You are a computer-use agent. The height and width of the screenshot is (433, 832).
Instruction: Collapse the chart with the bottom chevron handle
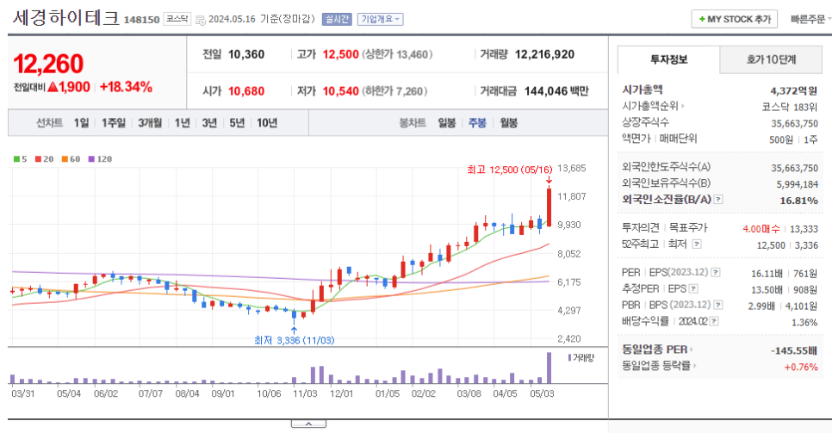(x=308, y=424)
